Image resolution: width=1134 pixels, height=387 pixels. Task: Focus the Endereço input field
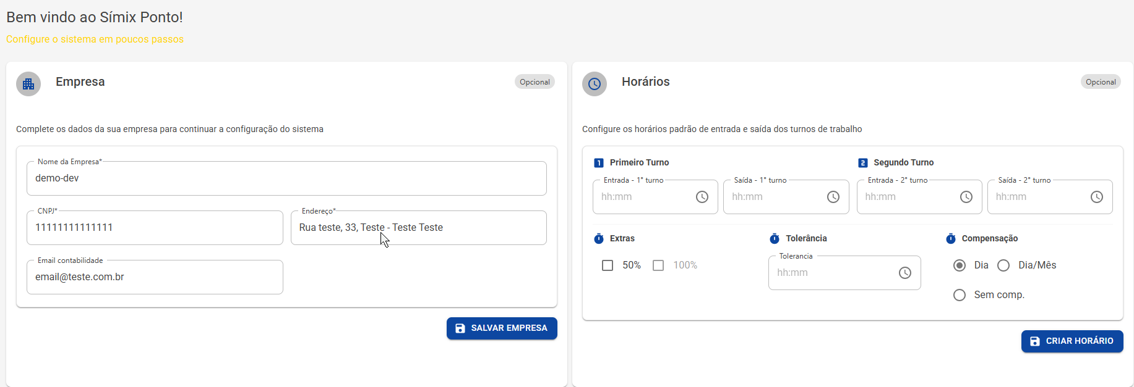point(419,228)
